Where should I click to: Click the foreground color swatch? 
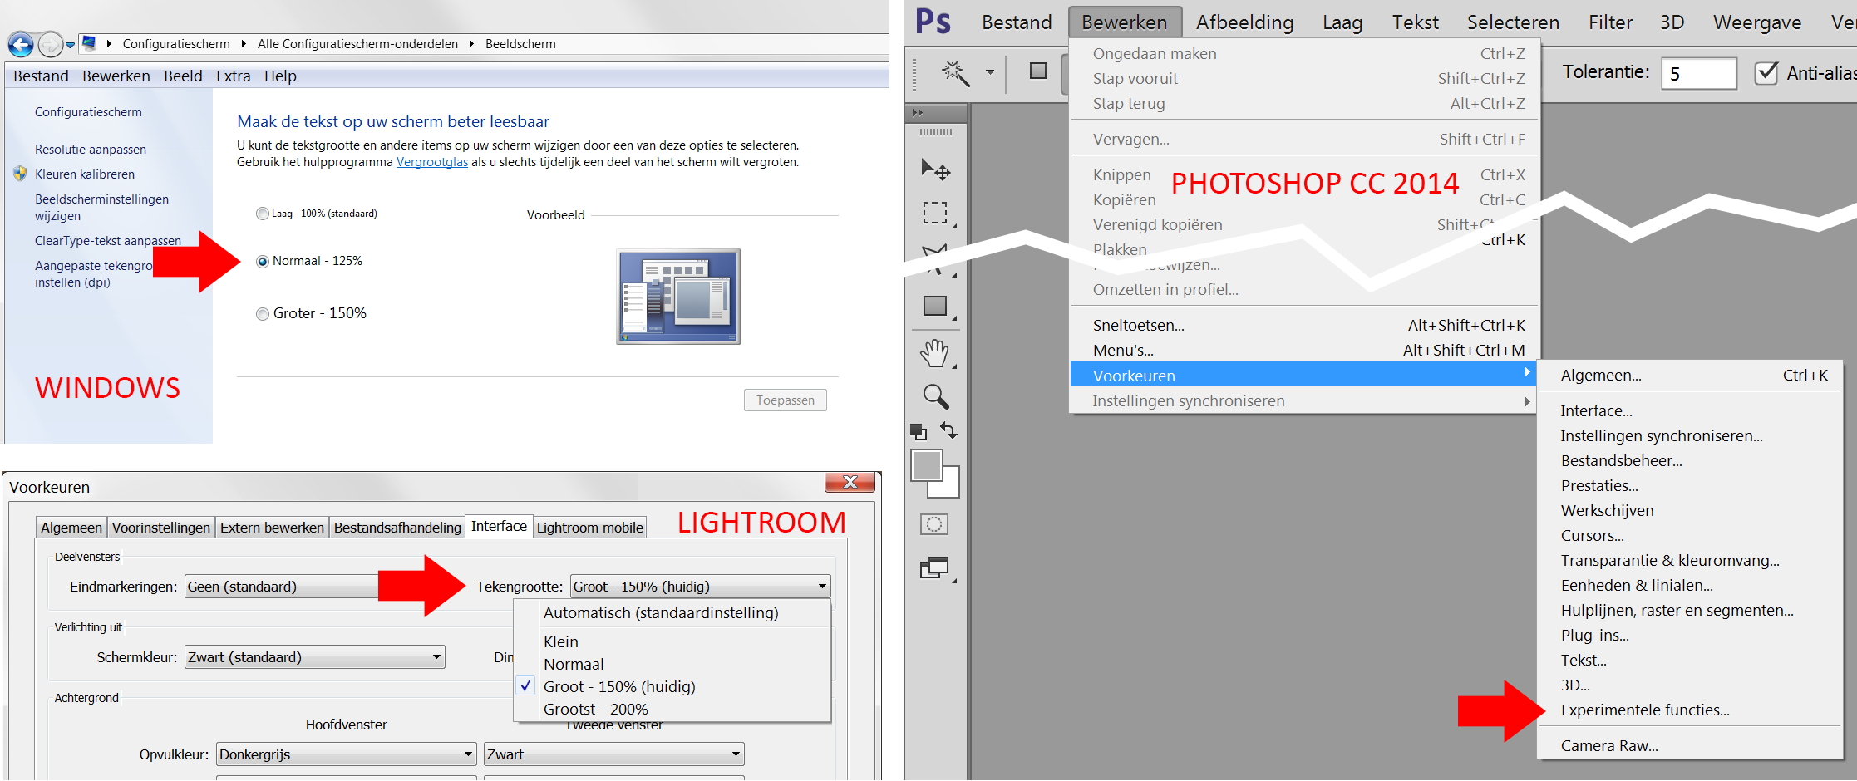926,465
